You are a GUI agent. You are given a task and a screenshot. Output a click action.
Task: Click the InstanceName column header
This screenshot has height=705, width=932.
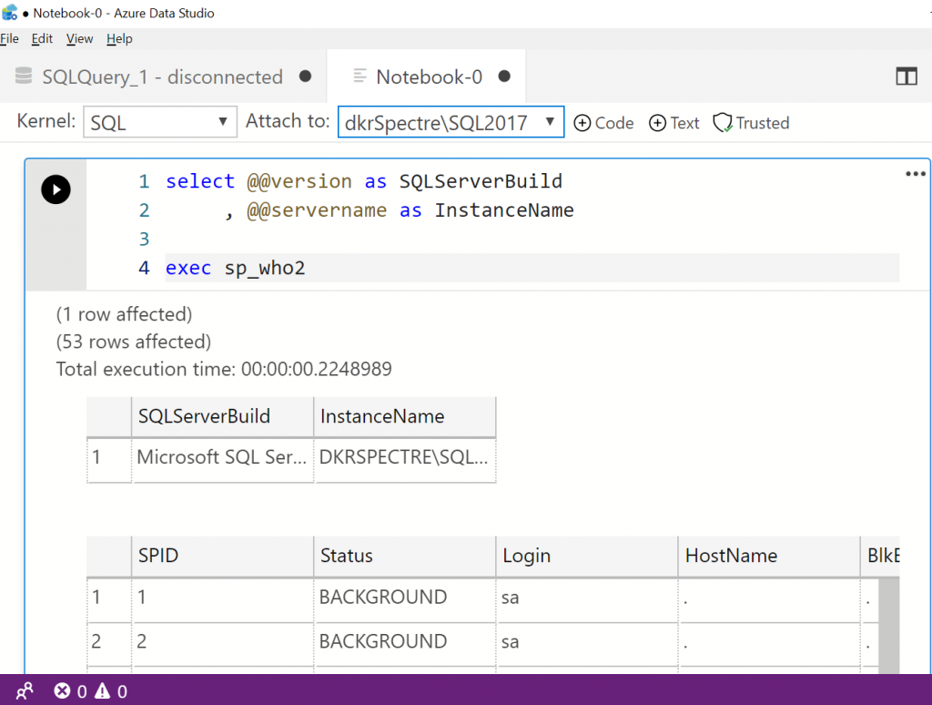click(382, 416)
